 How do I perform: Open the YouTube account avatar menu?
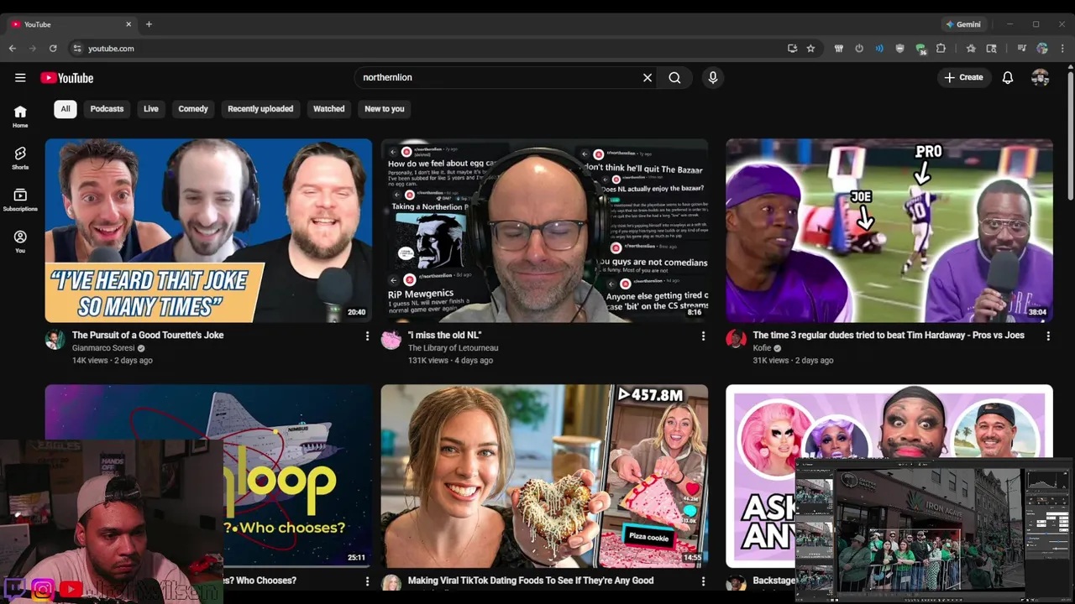tap(1041, 78)
